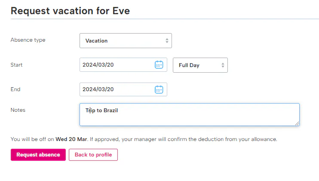
Task: Click the arrows on the Full Day select
Action: pos(223,65)
